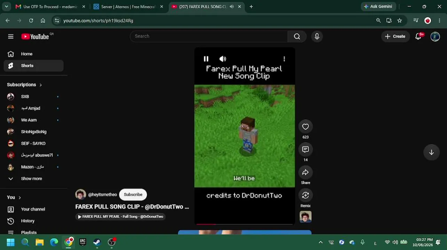Open Steam from taskbar

point(97,242)
